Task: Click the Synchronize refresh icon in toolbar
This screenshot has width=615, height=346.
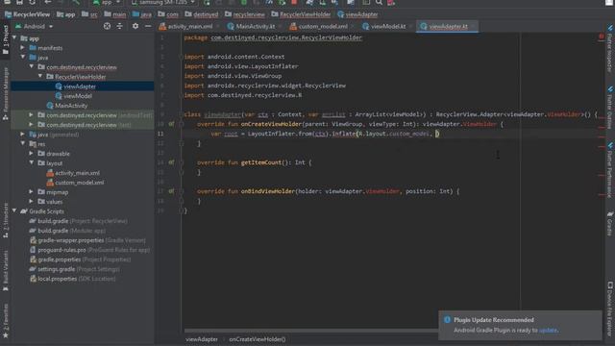Action: click(32, 2)
